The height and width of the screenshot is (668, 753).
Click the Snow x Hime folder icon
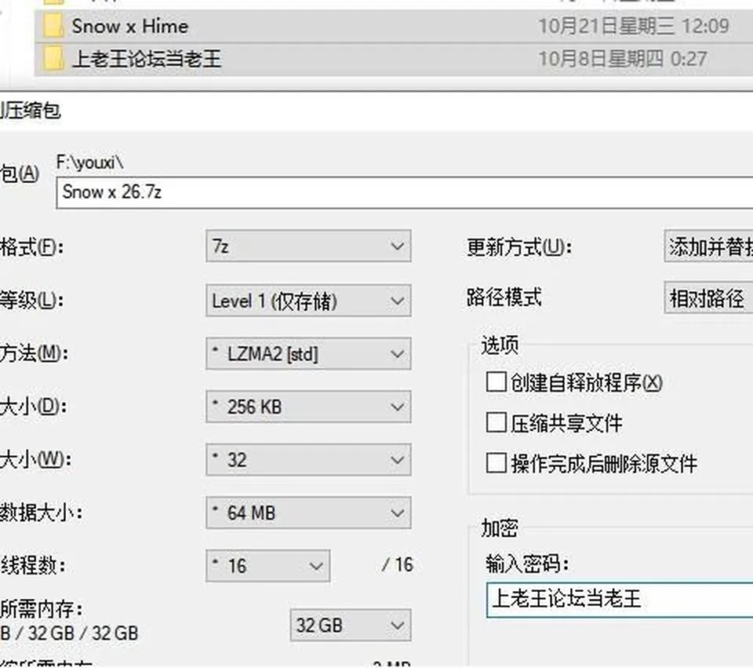[x=53, y=26]
